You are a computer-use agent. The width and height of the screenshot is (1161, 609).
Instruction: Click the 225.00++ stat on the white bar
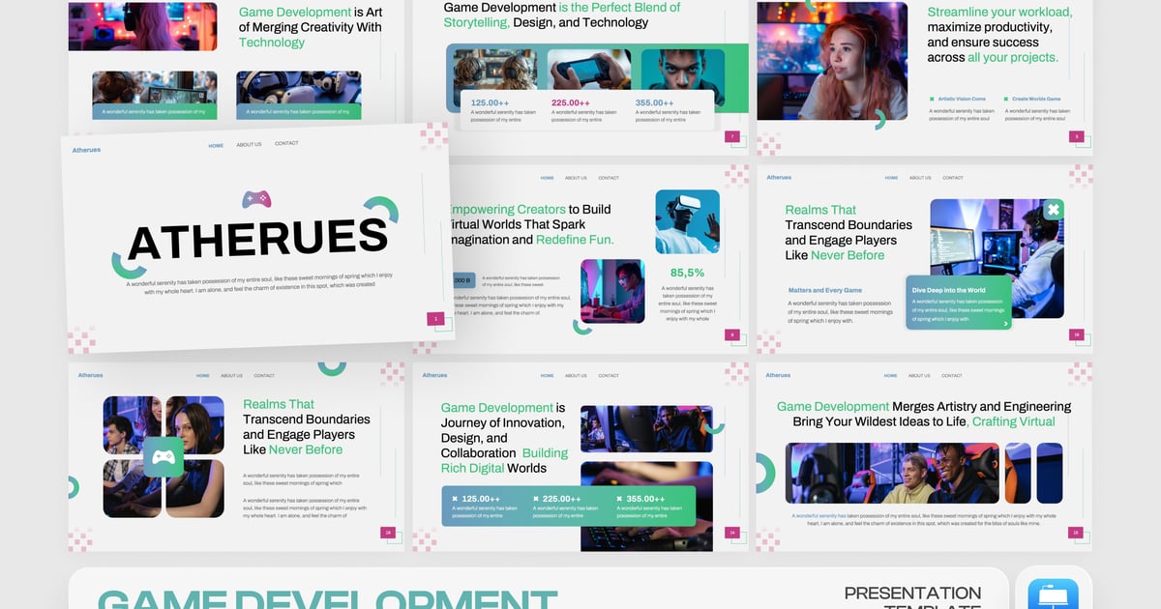click(571, 102)
